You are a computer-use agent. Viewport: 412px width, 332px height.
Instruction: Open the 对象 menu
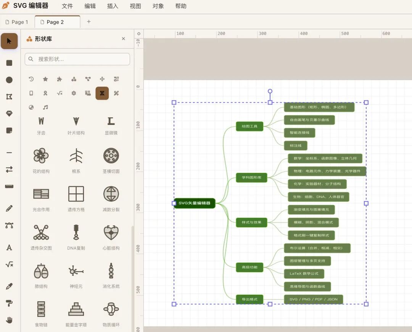[158, 6]
